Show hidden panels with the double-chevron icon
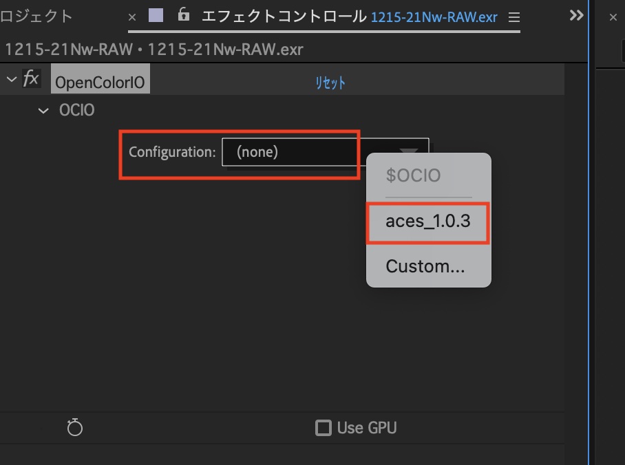 [x=577, y=16]
